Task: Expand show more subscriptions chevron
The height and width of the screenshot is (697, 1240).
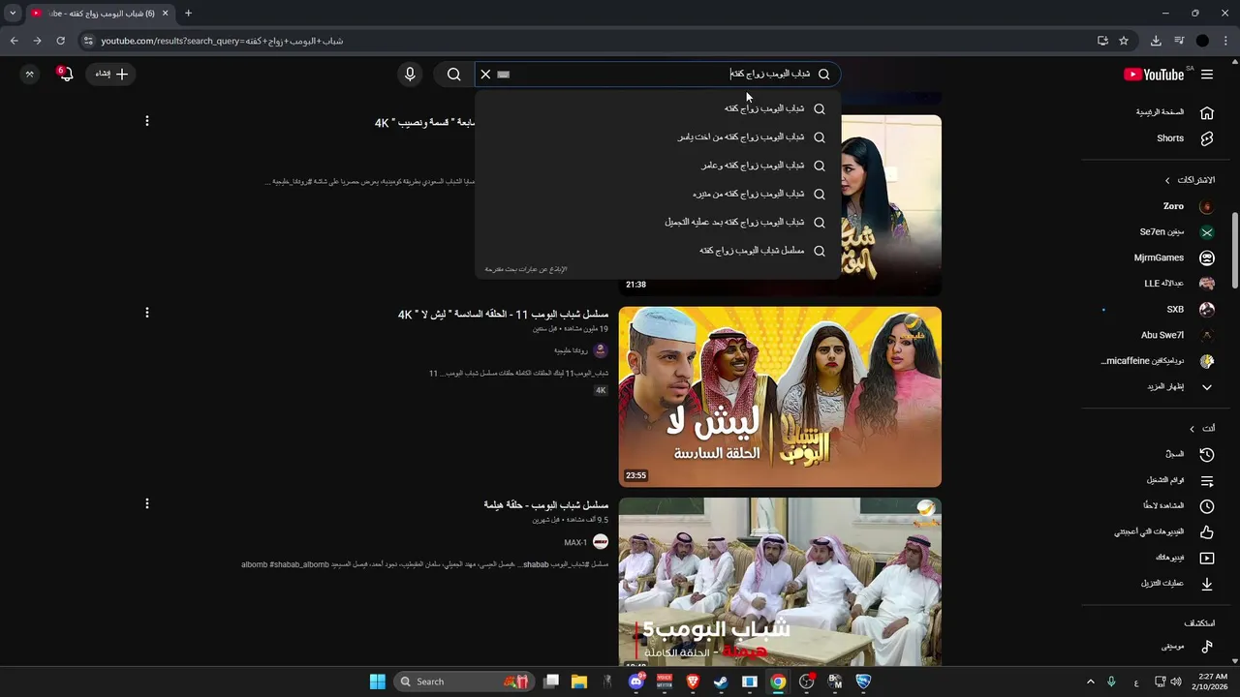Action: pyautogui.click(x=1207, y=387)
